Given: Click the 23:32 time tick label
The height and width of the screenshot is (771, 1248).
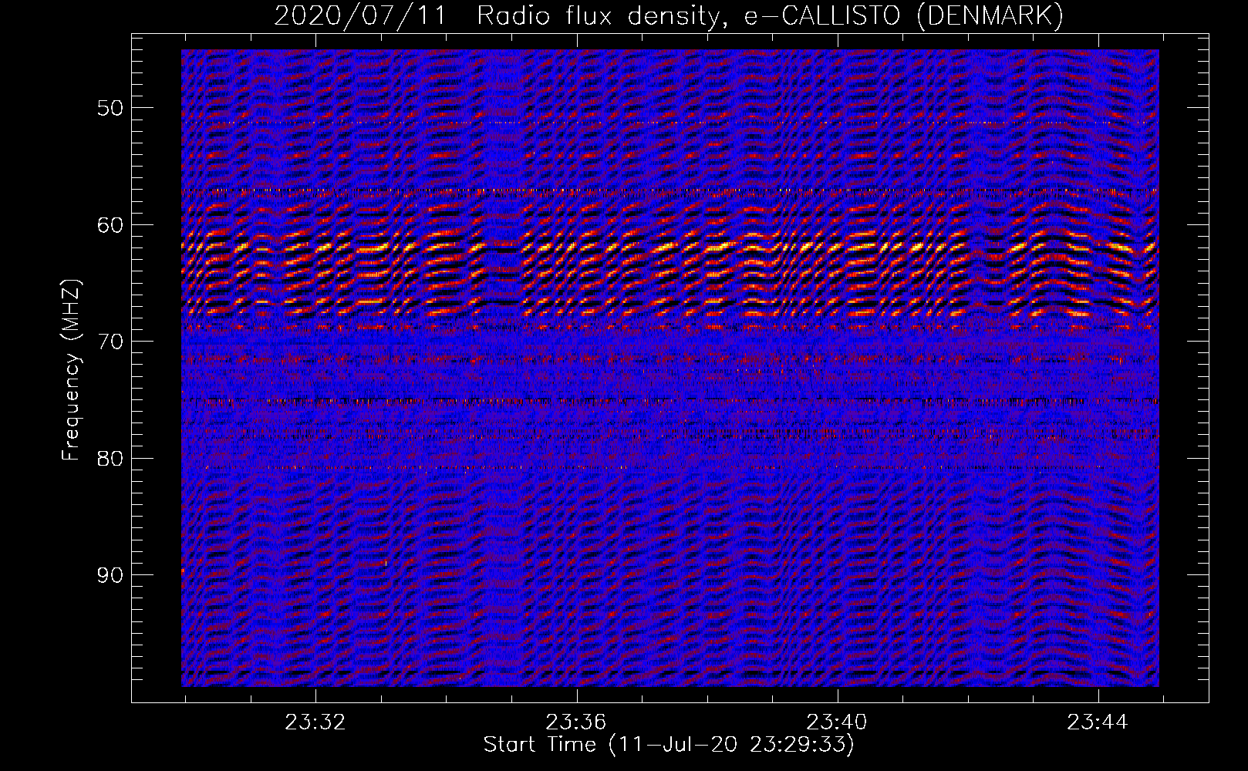Looking at the screenshot, I should tap(315, 722).
